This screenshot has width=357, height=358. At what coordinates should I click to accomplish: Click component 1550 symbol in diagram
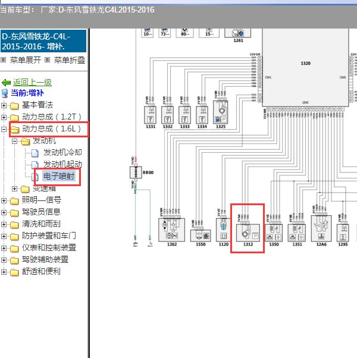click(201, 235)
